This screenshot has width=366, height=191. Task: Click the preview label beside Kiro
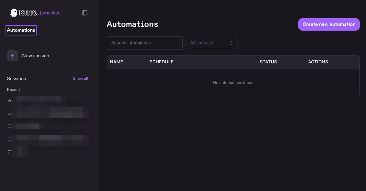tap(51, 13)
